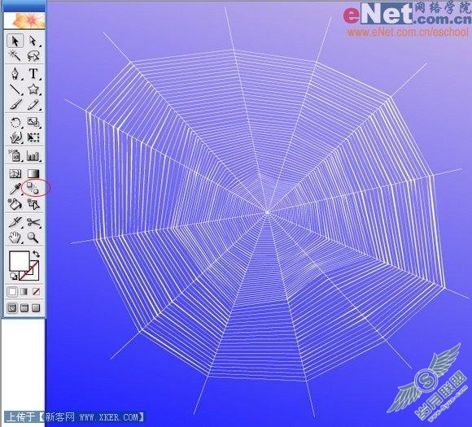Click the circled Blend tool
The image size is (472, 427).
pos(33,188)
